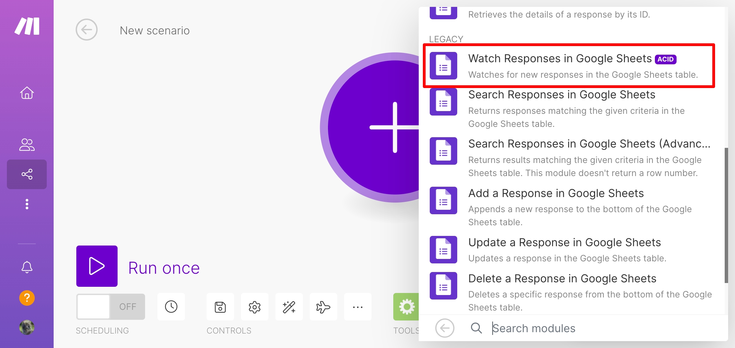Rename the 'New scenario' title
The width and height of the screenshot is (735, 348).
coord(155,31)
